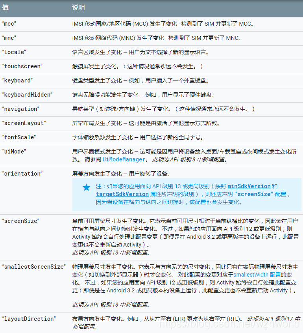Select the "mcc" value cell

[9, 24]
